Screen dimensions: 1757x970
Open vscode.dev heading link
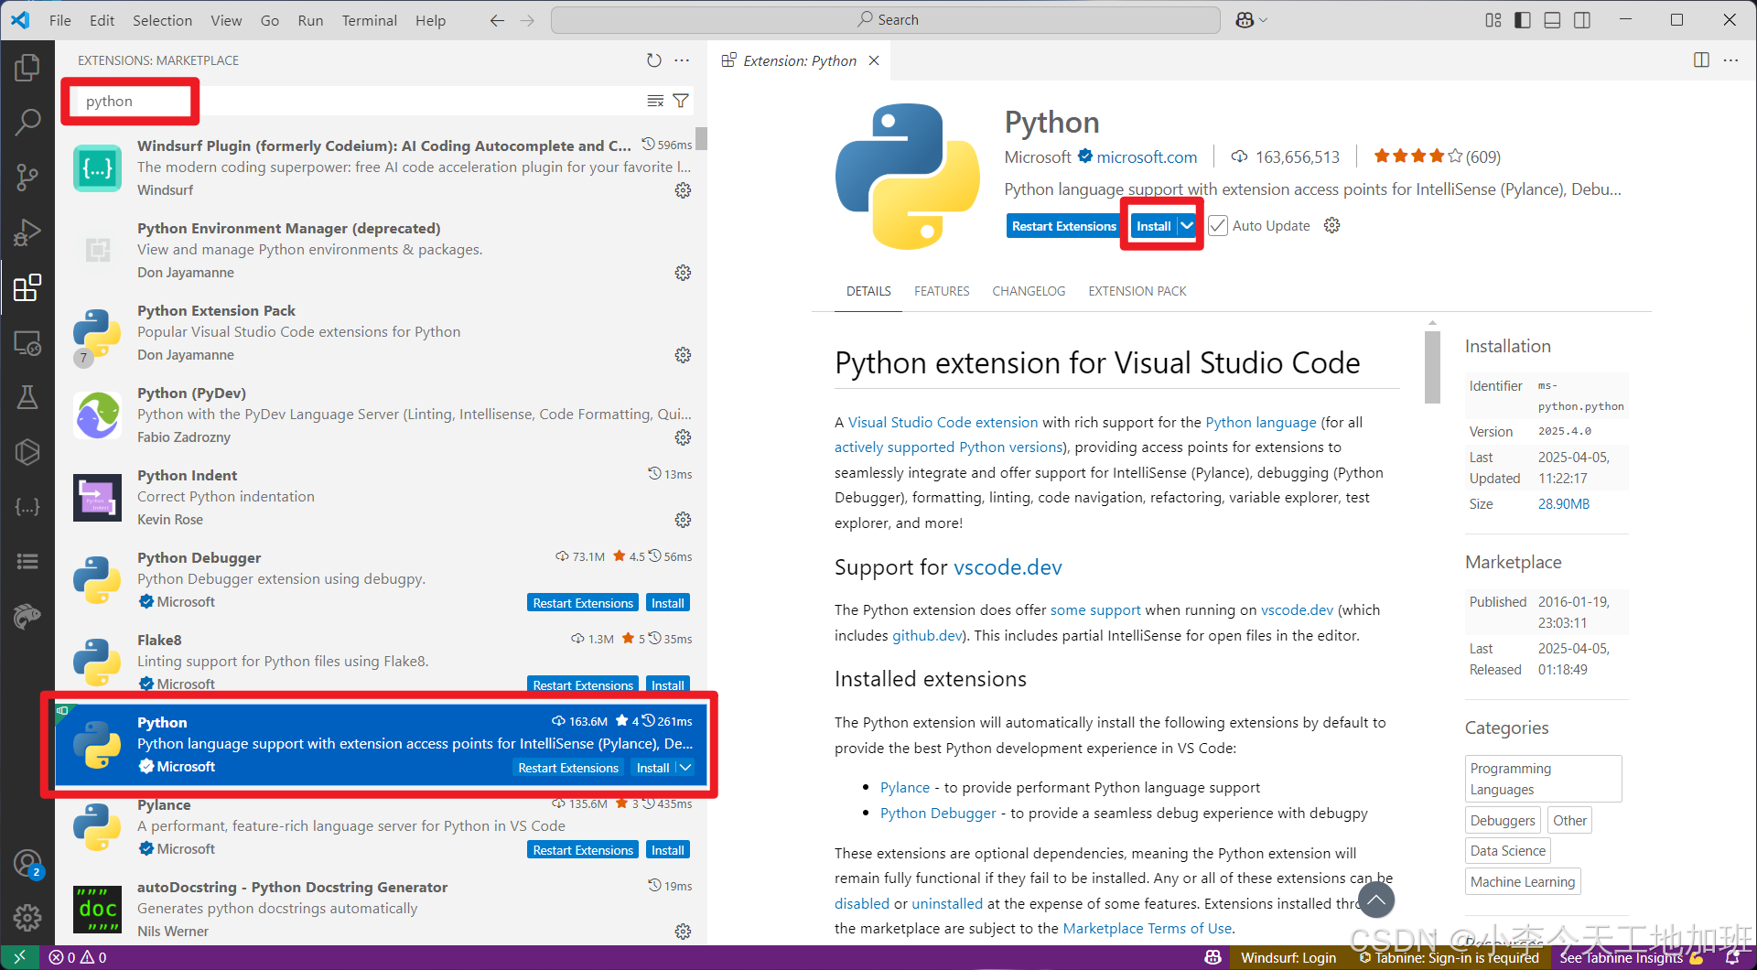(1008, 567)
